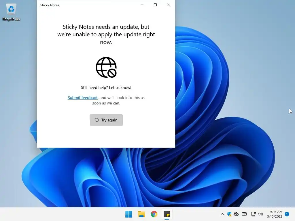Open the touch keyboard tray icon
The image size is (295, 221).
click(244, 214)
